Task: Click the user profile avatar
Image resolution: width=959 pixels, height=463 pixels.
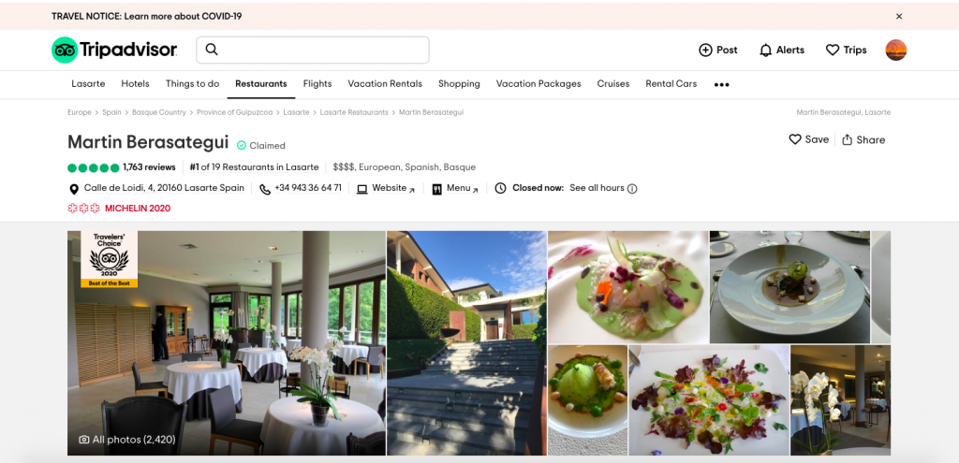Action: click(896, 51)
